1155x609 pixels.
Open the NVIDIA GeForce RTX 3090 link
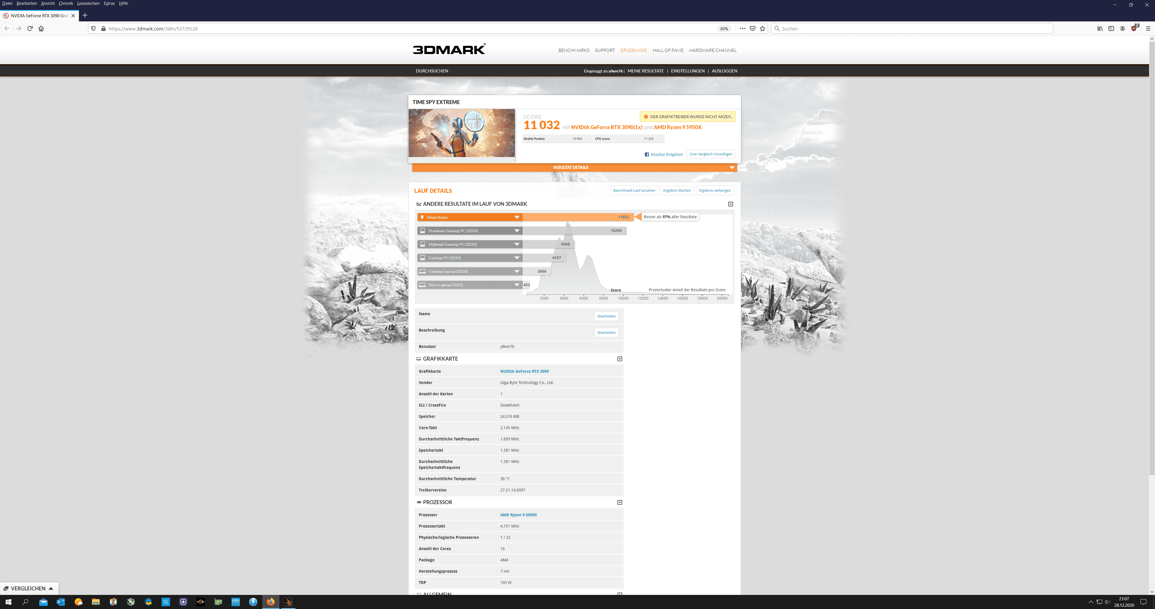click(524, 371)
